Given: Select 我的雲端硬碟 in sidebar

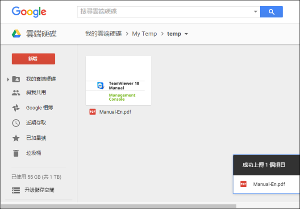Looking at the screenshot, I should click(x=41, y=79).
